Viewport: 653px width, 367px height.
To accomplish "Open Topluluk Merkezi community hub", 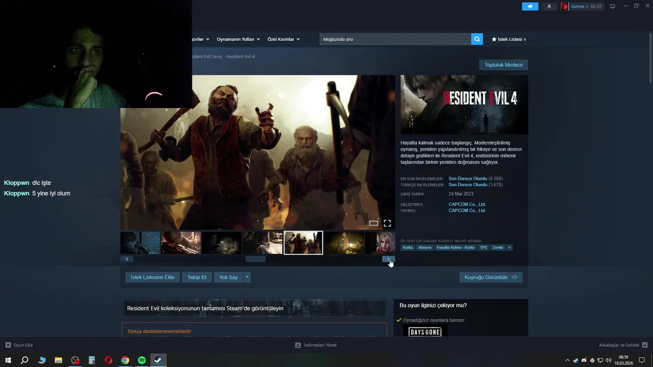I will pyautogui.click(x=504, y=65).
